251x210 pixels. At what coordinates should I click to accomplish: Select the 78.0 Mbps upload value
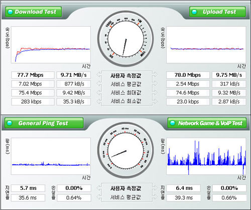coord(188,75)
